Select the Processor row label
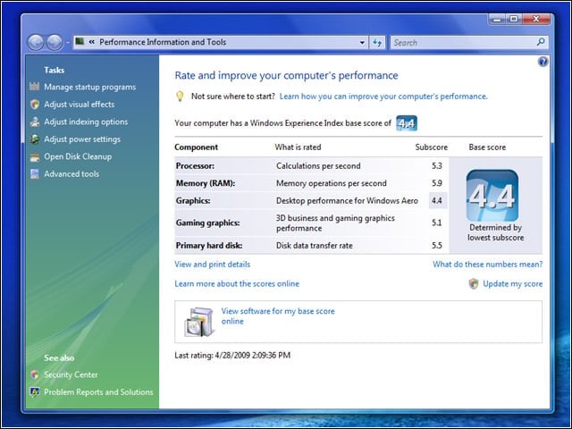 click(x=195, y=165)
